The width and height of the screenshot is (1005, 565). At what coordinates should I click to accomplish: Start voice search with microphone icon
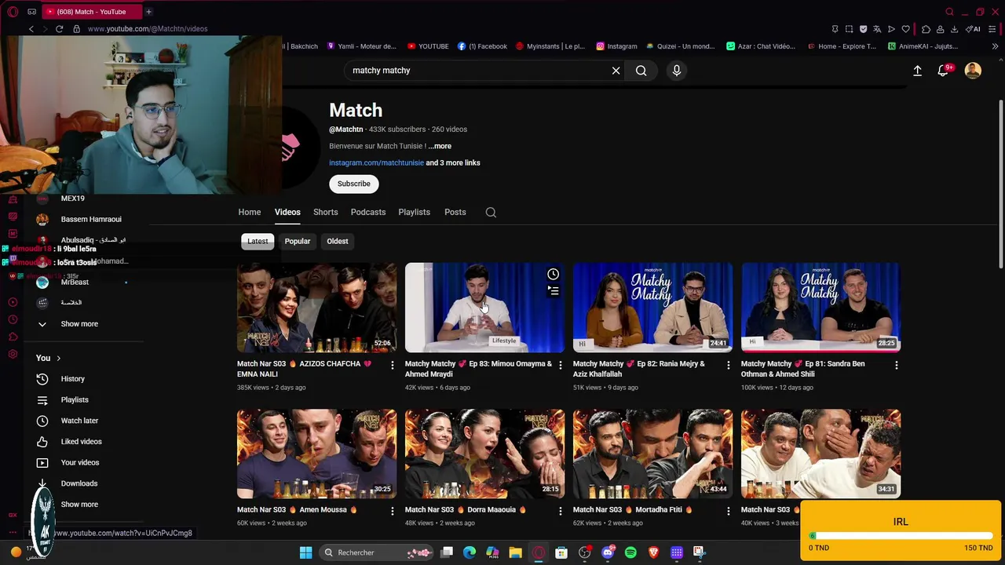pos(677,71)
